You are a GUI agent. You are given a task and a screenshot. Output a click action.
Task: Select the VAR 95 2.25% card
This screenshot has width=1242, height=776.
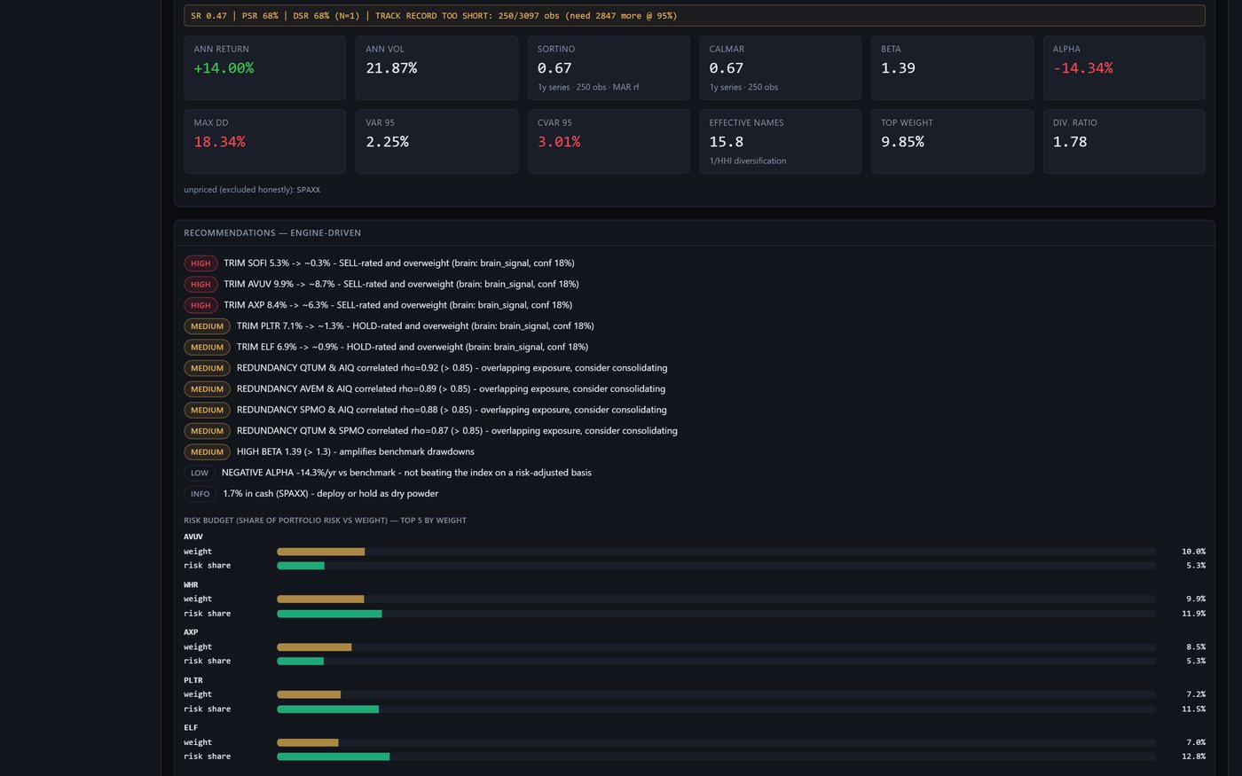point(436,141)
